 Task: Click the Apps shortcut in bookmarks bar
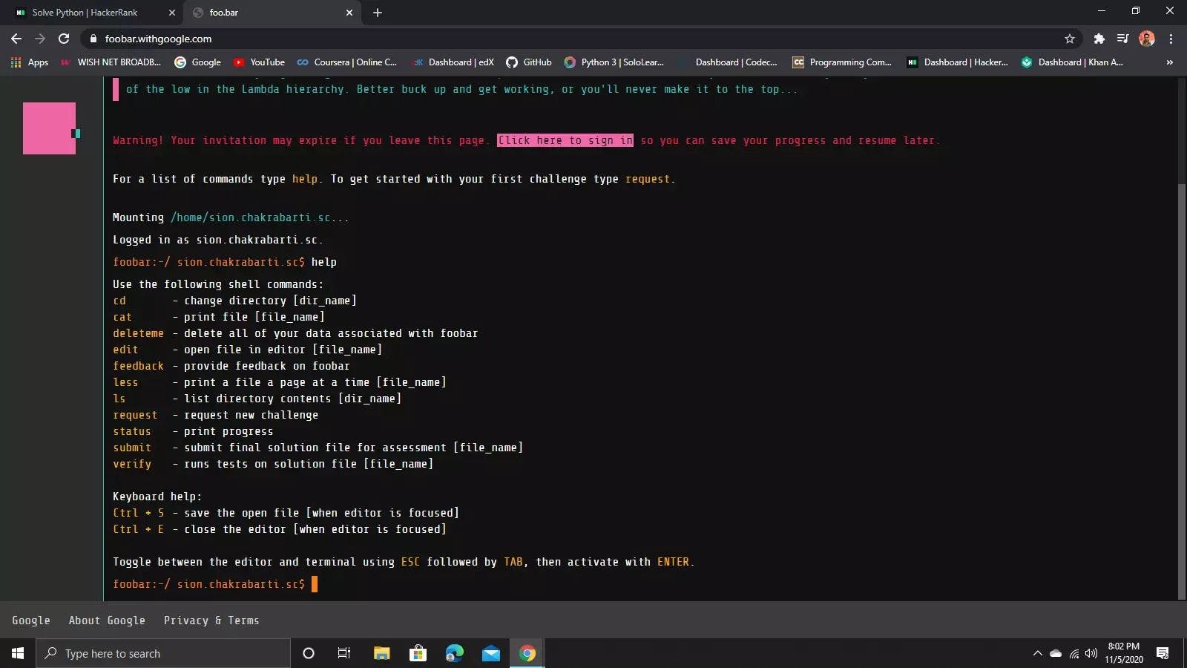click(x=30, y=62)
